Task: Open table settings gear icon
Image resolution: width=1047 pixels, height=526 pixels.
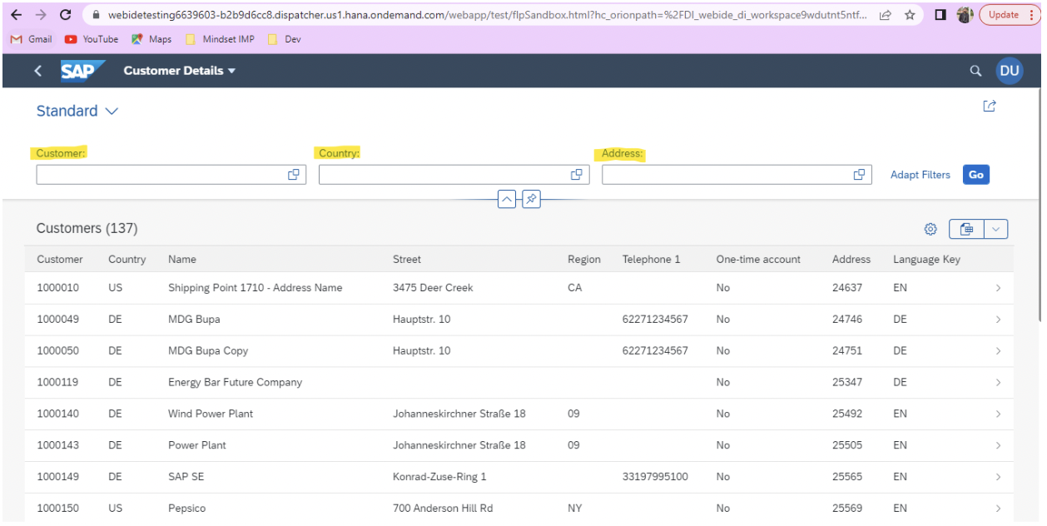Action: (x=930, y=229)
